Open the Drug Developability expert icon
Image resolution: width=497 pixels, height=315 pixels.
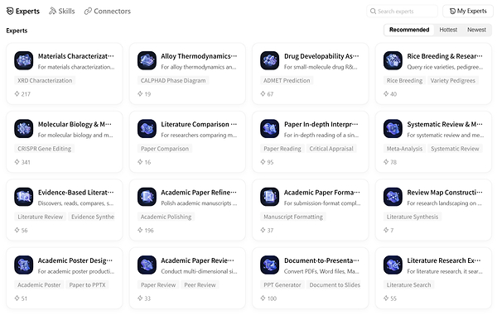tap(270, 60)
